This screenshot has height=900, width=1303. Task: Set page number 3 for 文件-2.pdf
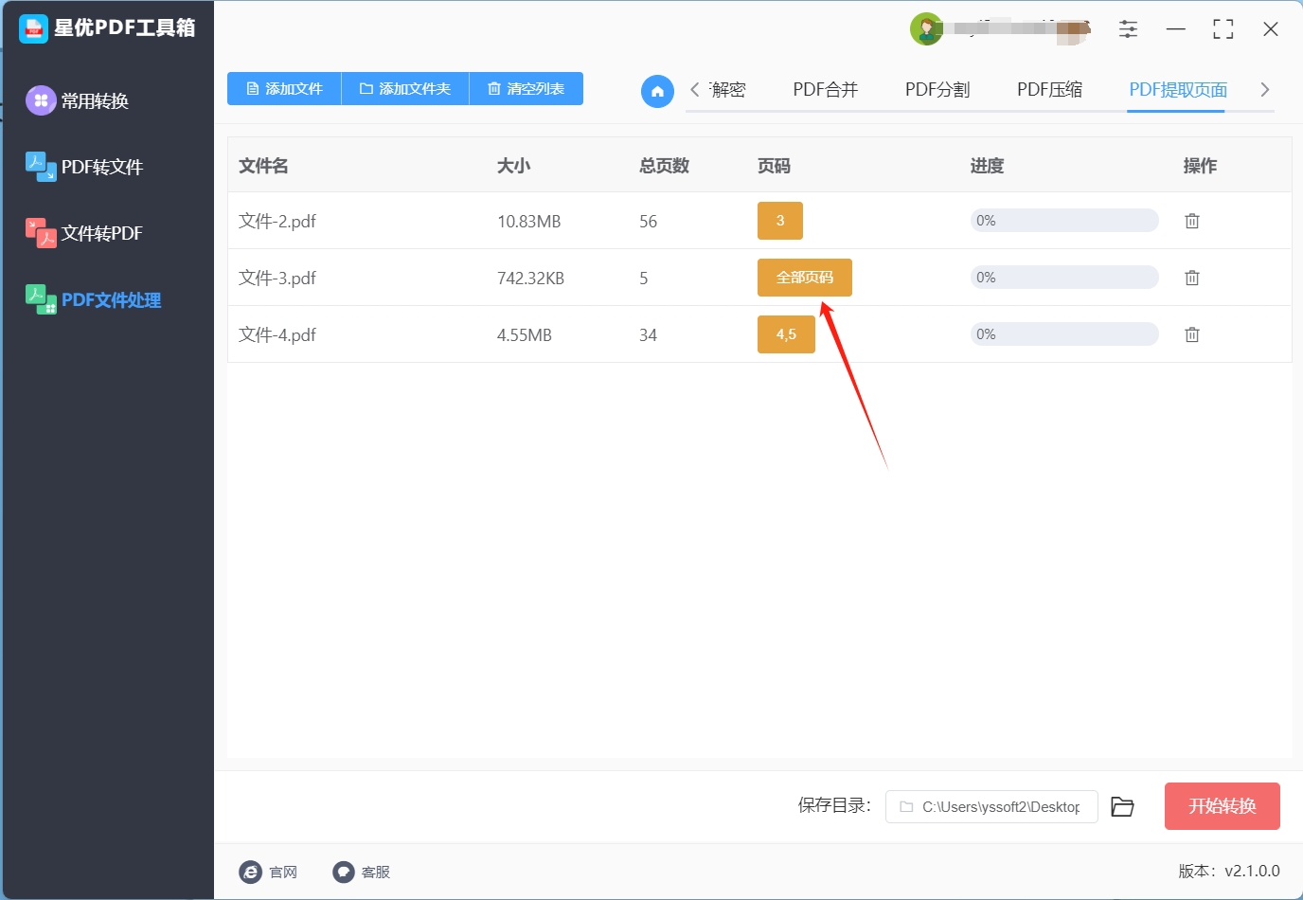coord(780,221)
